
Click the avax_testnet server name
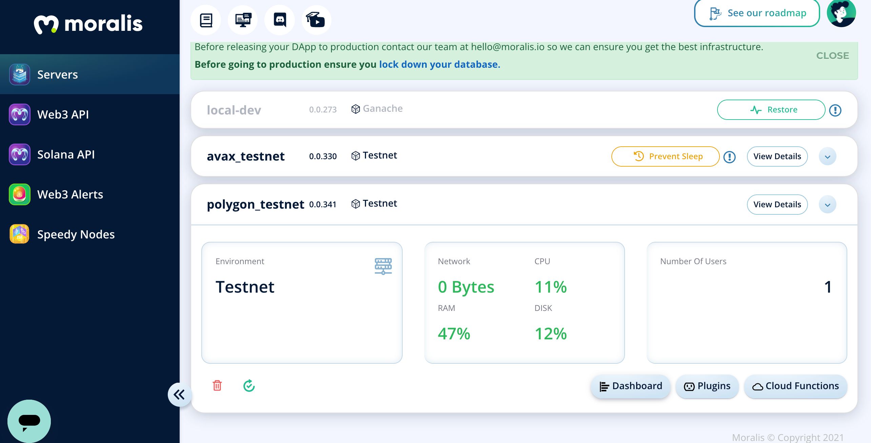(246, 156)
